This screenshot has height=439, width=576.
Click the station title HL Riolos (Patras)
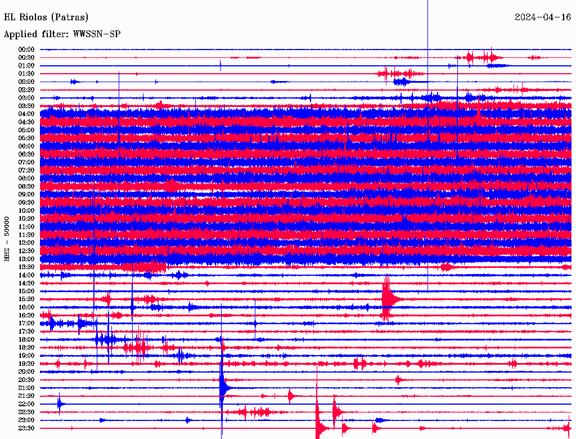pos(46,17)
